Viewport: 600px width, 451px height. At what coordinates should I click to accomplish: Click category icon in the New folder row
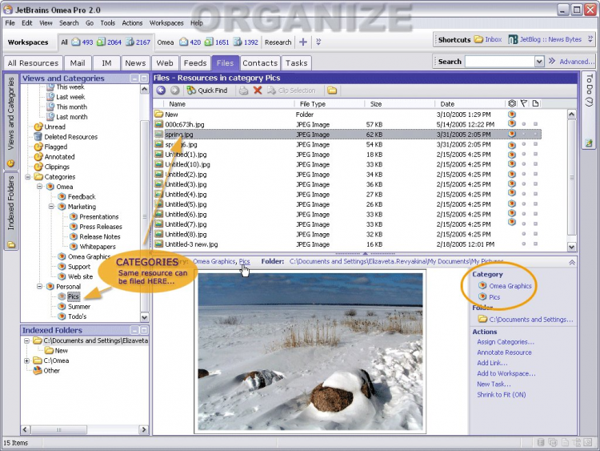pyautogui.click(x=512, y=115)
